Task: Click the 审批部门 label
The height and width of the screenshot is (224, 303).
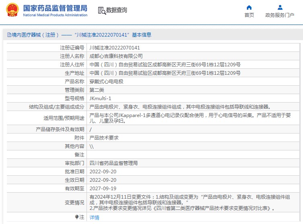Action: point(74,163)
